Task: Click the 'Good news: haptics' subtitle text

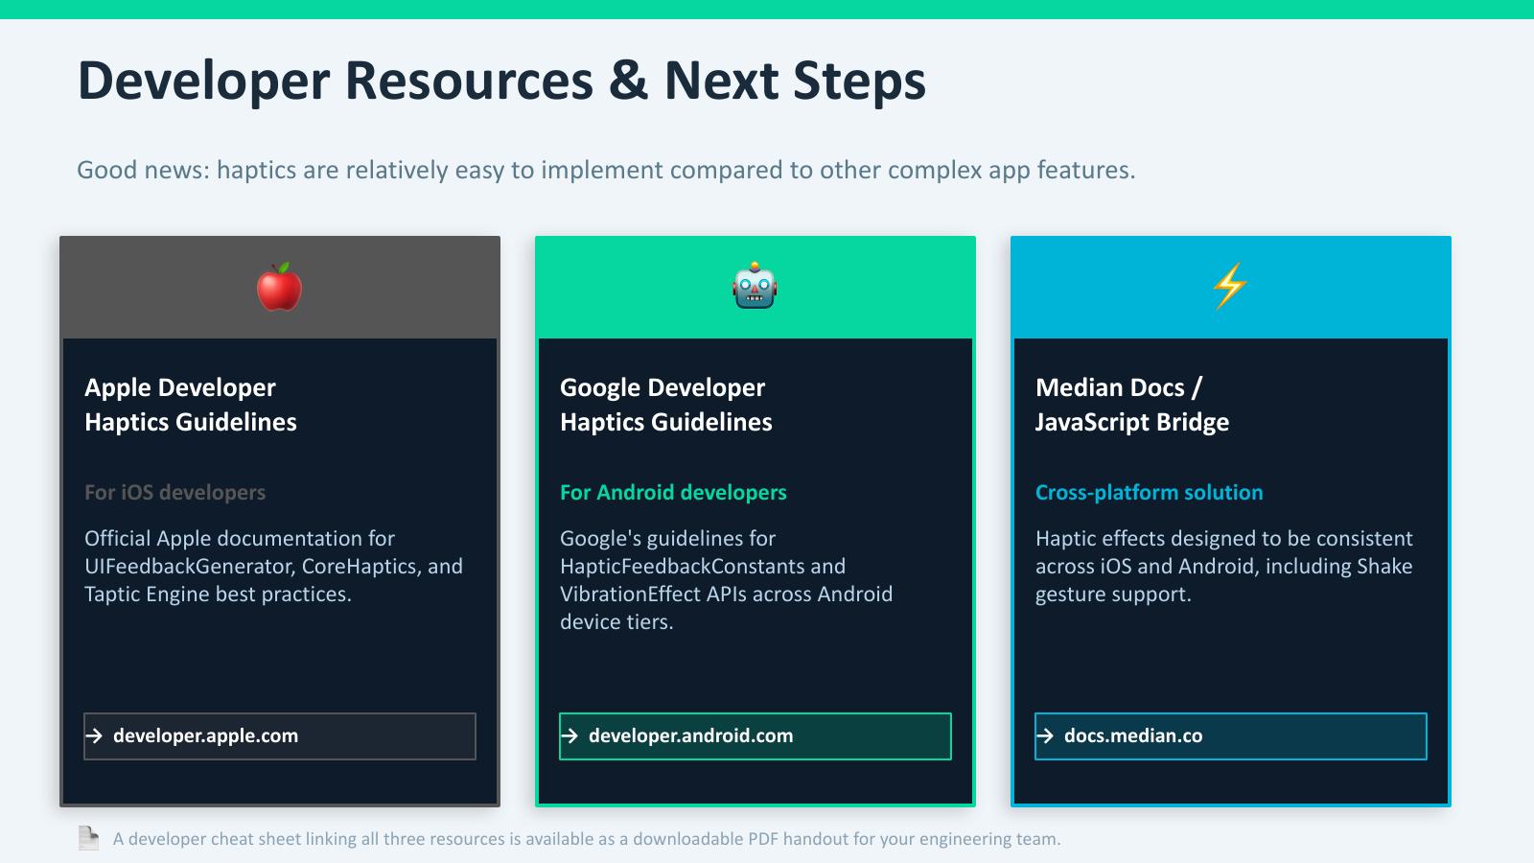Action: [606, 170]
